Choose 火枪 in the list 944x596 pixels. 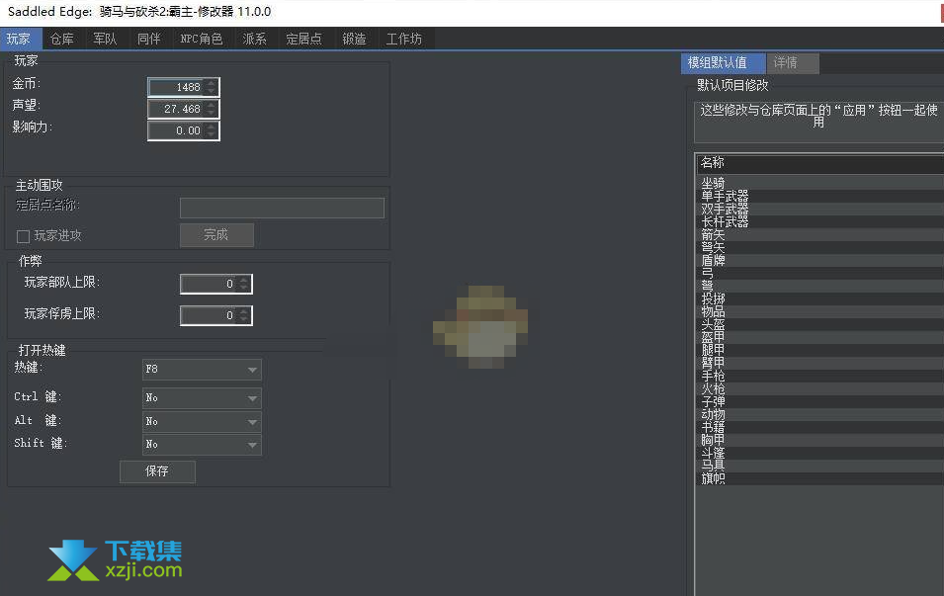[820, 388]
